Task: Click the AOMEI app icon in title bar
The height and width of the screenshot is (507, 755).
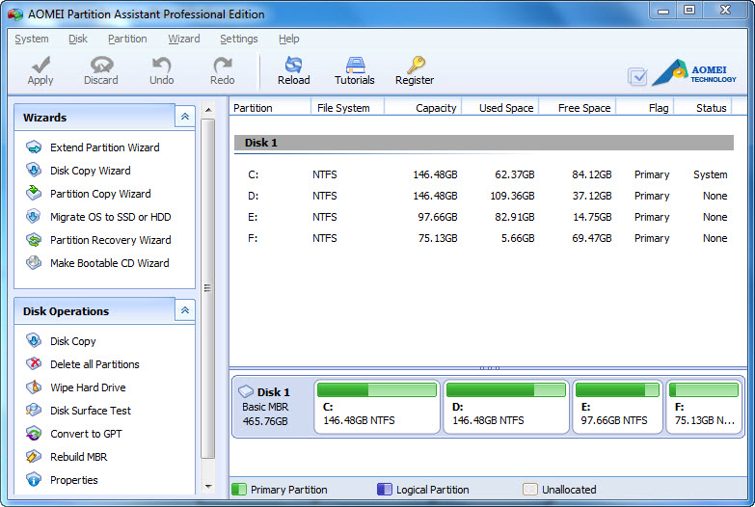Action: coord(15,13)
